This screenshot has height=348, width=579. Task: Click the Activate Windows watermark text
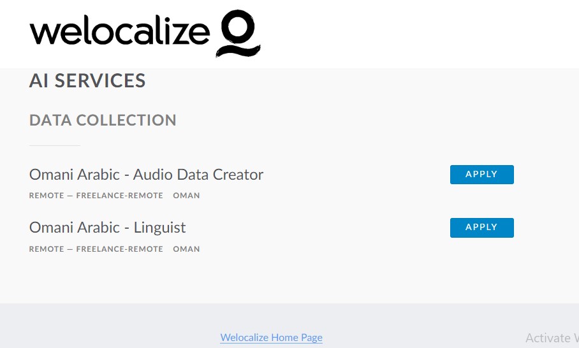tap(552, 338)
